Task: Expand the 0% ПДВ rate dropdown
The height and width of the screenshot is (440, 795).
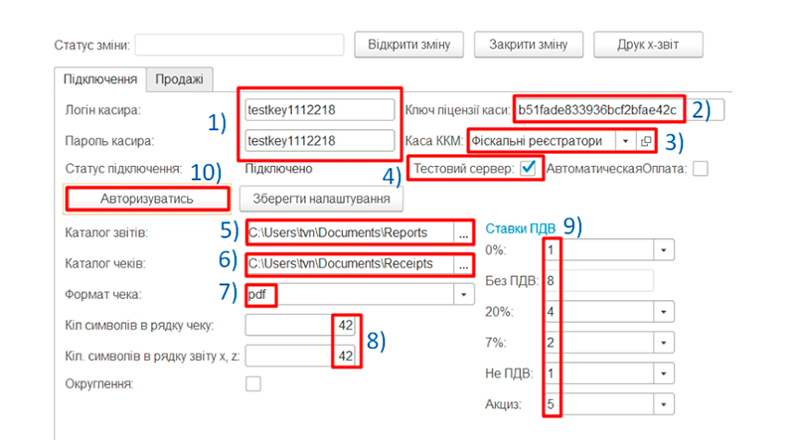Action: 662,250
